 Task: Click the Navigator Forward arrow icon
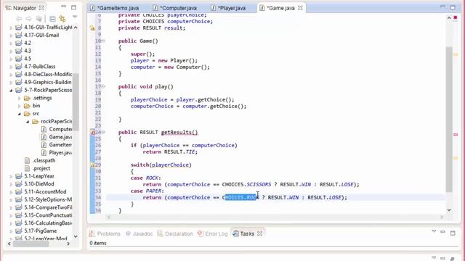28,19
